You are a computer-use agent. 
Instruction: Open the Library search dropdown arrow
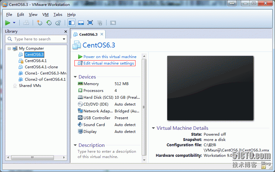(x=64, y=39)
